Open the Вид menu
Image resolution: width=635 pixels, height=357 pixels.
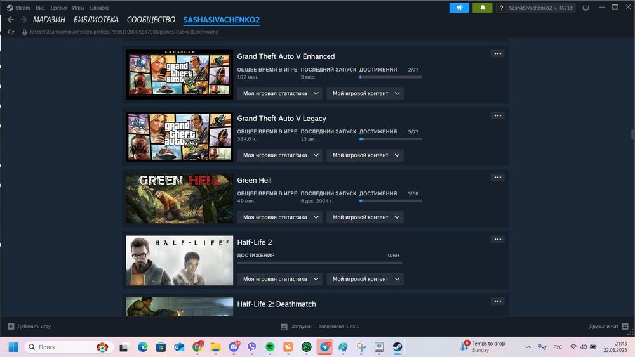(x=40, y=8)
